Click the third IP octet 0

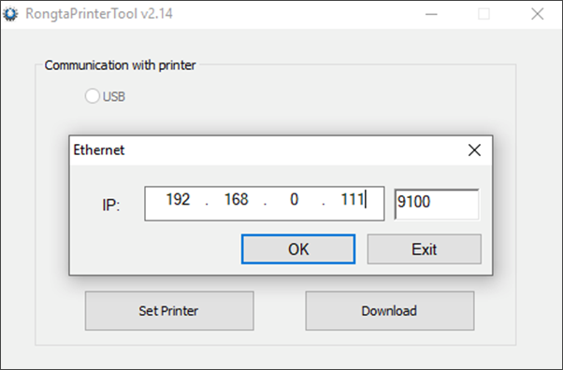[x=294, y=200]
